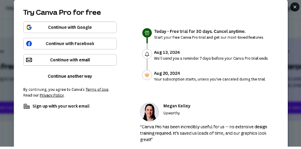Click the Google logo icon
301x149 pixels.
(29, 27)
